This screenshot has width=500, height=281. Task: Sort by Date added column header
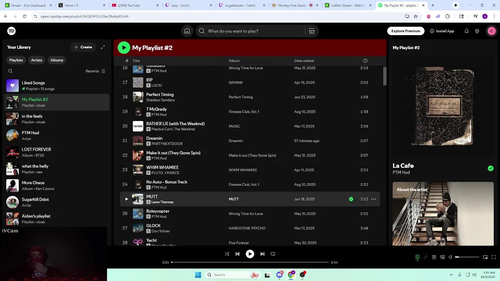point(304,60)
